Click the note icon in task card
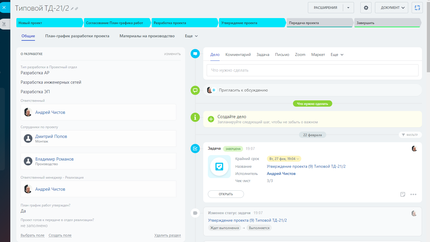Screen dimensions: 430x242 (403, 194)
